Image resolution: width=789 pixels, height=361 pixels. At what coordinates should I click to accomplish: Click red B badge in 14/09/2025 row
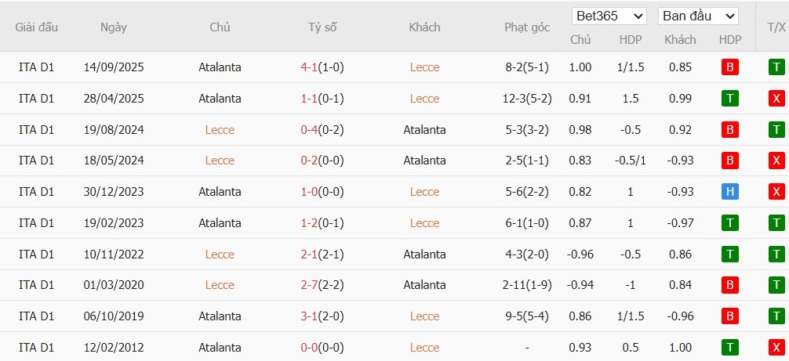[x=730, y=67]
